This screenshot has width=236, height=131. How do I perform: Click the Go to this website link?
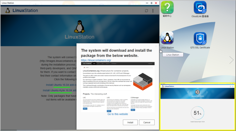pos(118,114)
